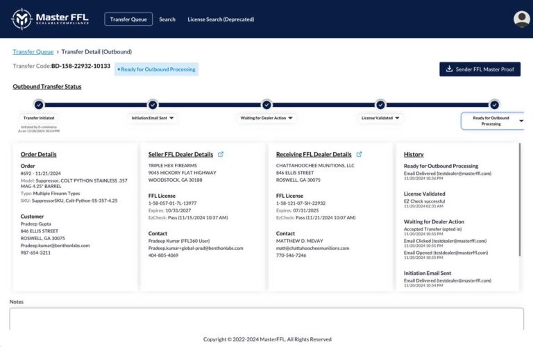Click the Seller FFL Dealer Details heading
Image resolution: width=533 pixels, height=347 pixels.
180,154
